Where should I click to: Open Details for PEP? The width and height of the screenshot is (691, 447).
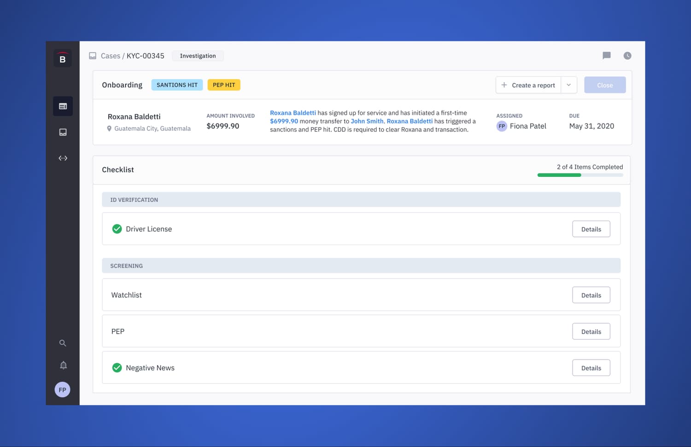tap(591, 331)
